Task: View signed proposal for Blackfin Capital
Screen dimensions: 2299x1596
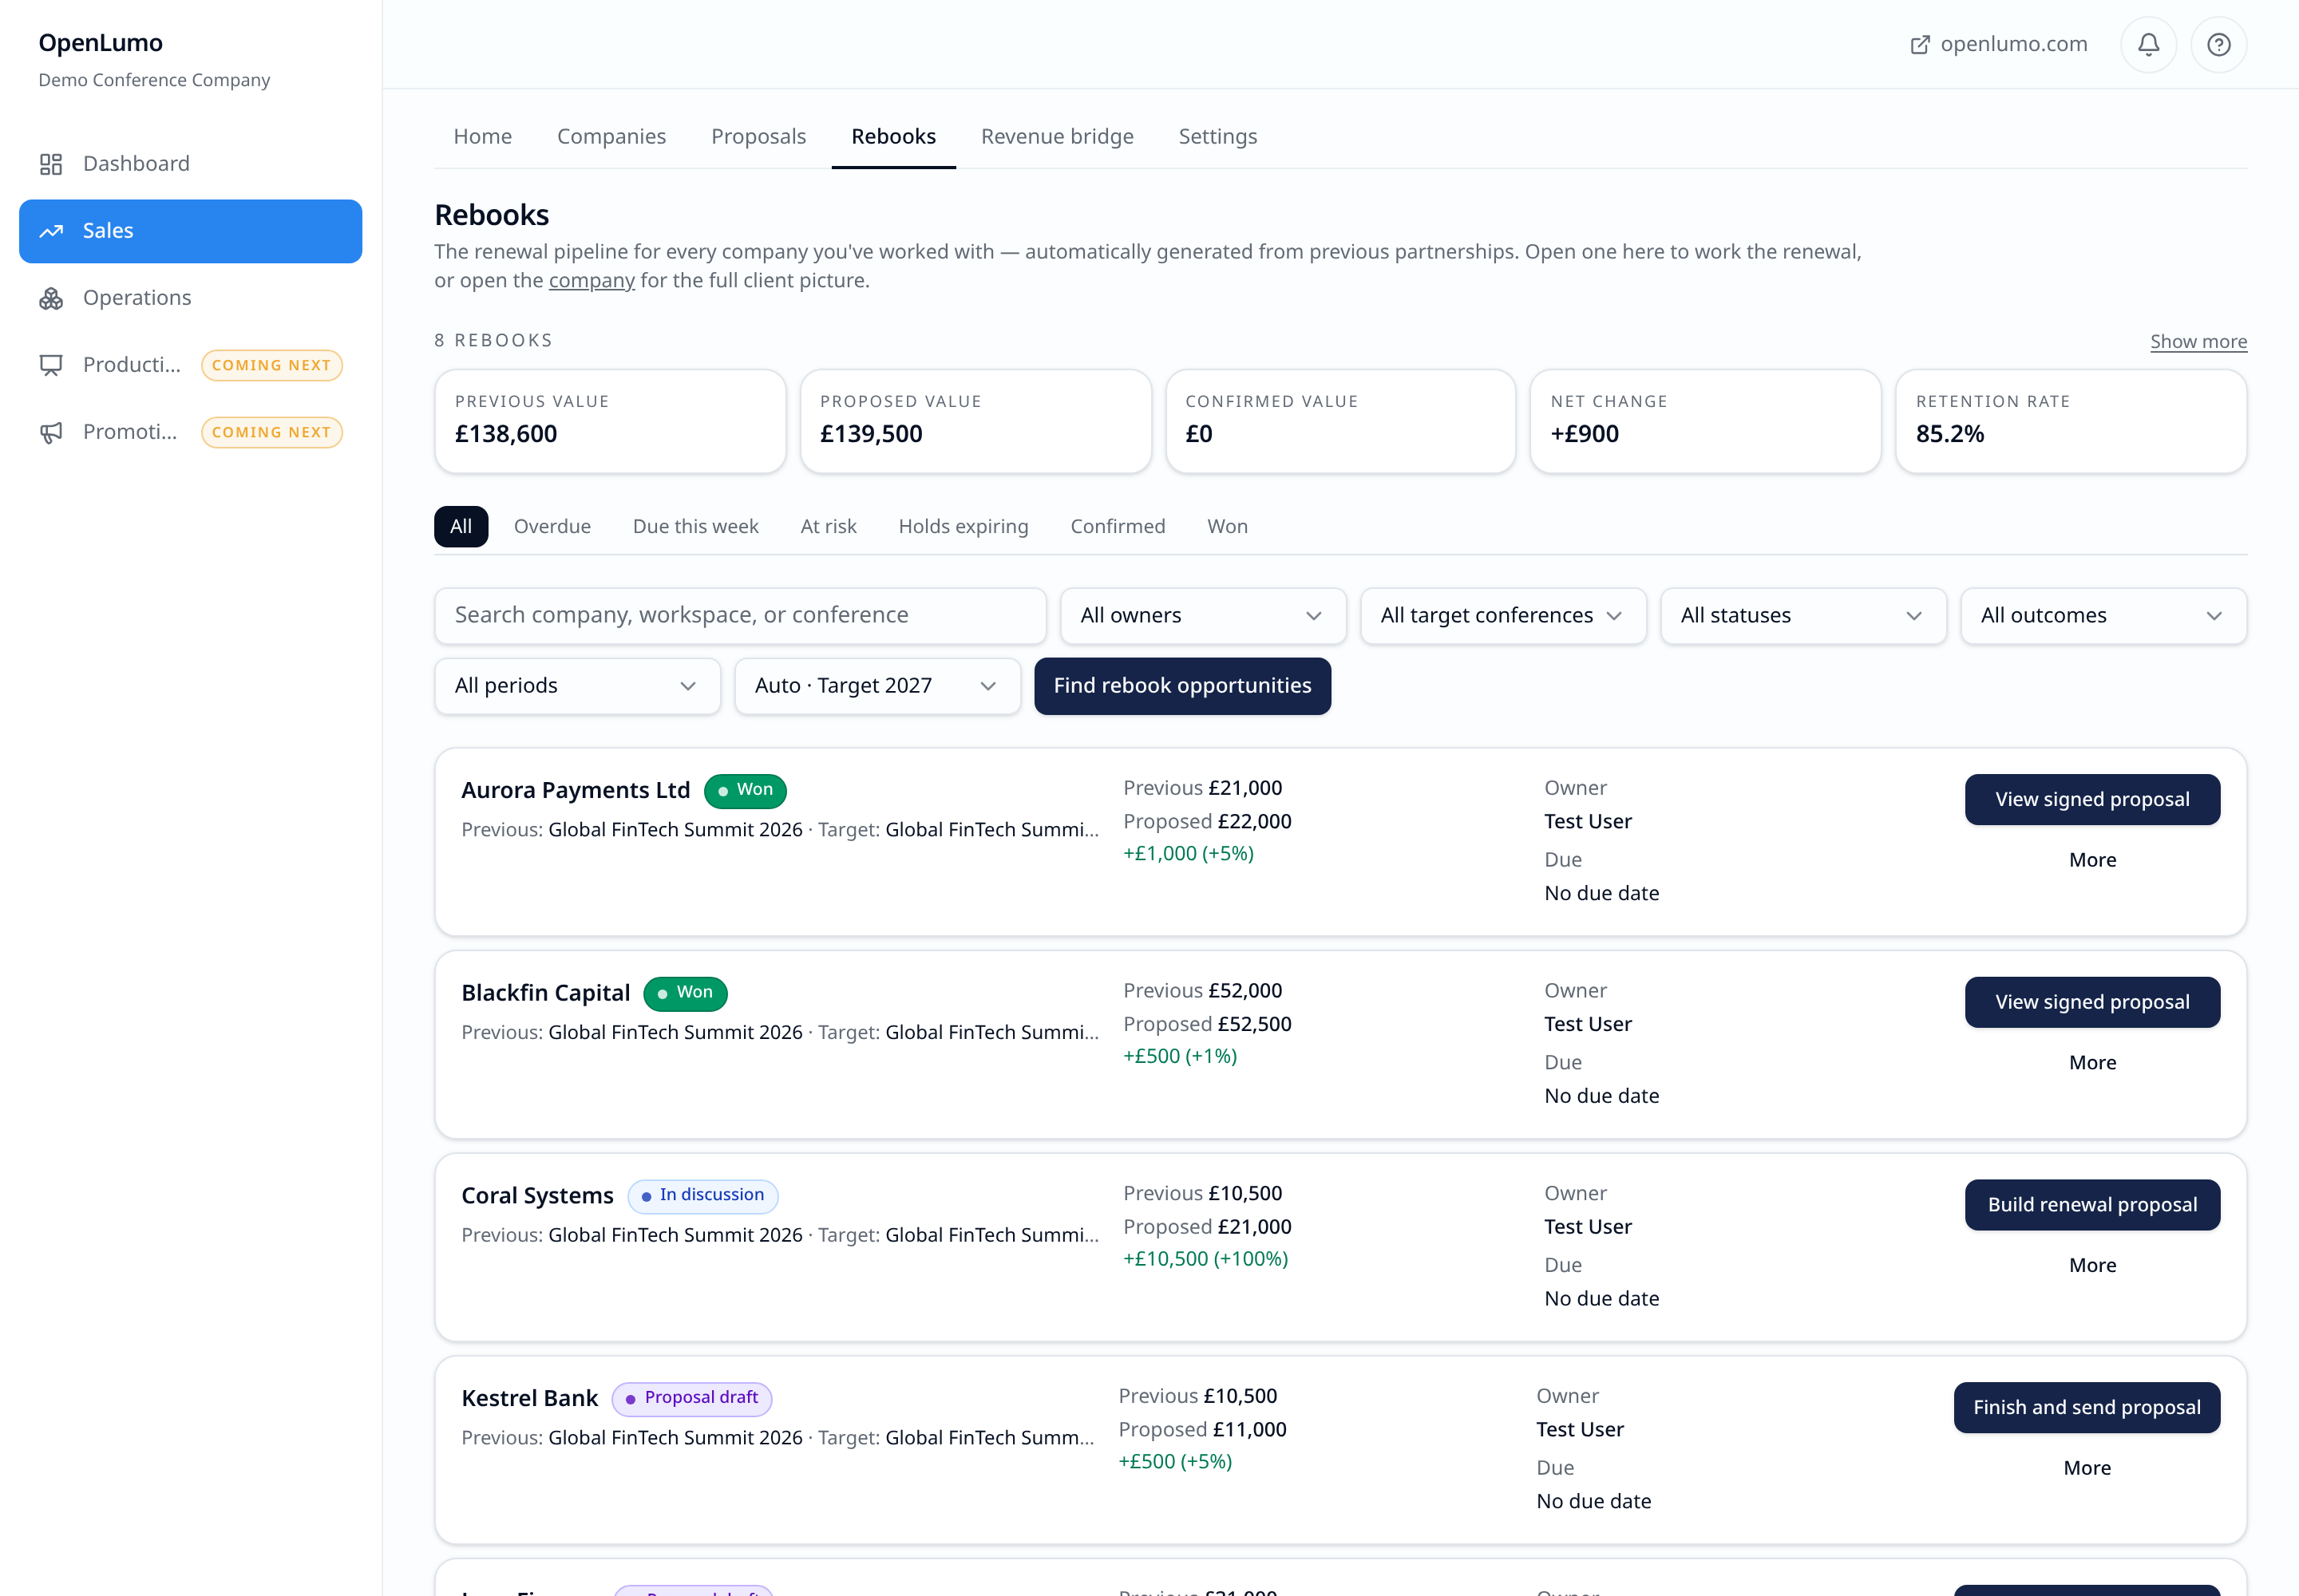Action: tap(2092, 1003)
